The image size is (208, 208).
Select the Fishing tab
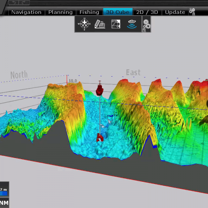pos(89,12)
